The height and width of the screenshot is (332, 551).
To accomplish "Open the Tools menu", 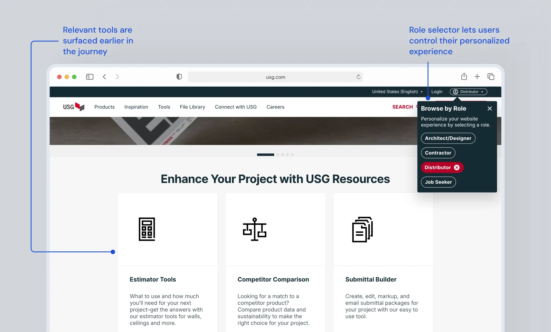I will 164,107.
